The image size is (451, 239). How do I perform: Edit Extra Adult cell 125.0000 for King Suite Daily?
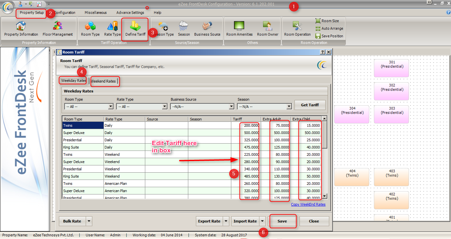[276, 147]
